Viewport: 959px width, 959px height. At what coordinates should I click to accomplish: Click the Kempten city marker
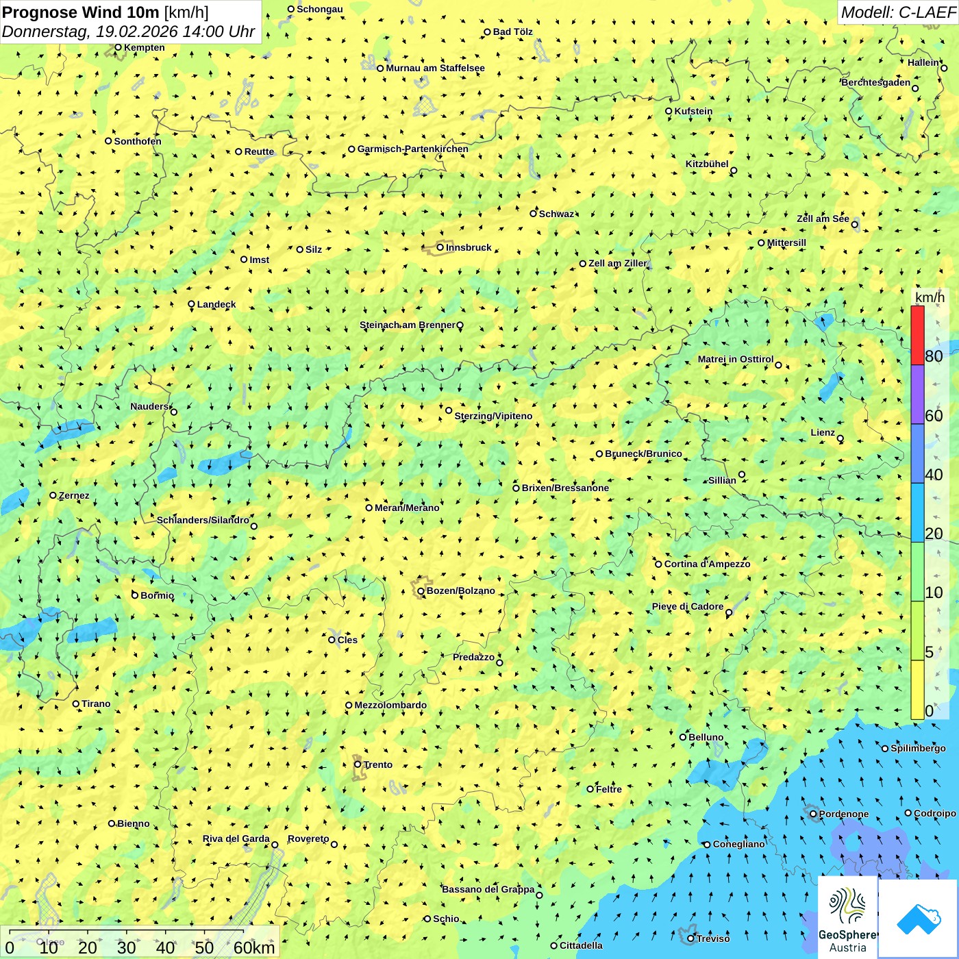(118, 47)
